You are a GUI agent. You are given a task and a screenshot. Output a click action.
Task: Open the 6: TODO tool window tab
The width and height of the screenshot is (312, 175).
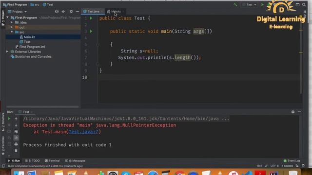coord(33,161)
